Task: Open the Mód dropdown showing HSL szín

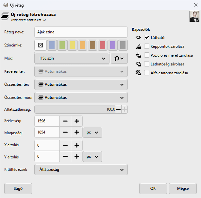Action: (72, 58)
